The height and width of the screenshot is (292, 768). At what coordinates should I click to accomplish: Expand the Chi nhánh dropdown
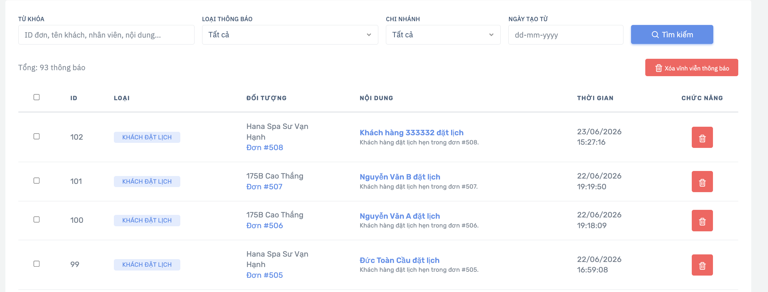443,35
